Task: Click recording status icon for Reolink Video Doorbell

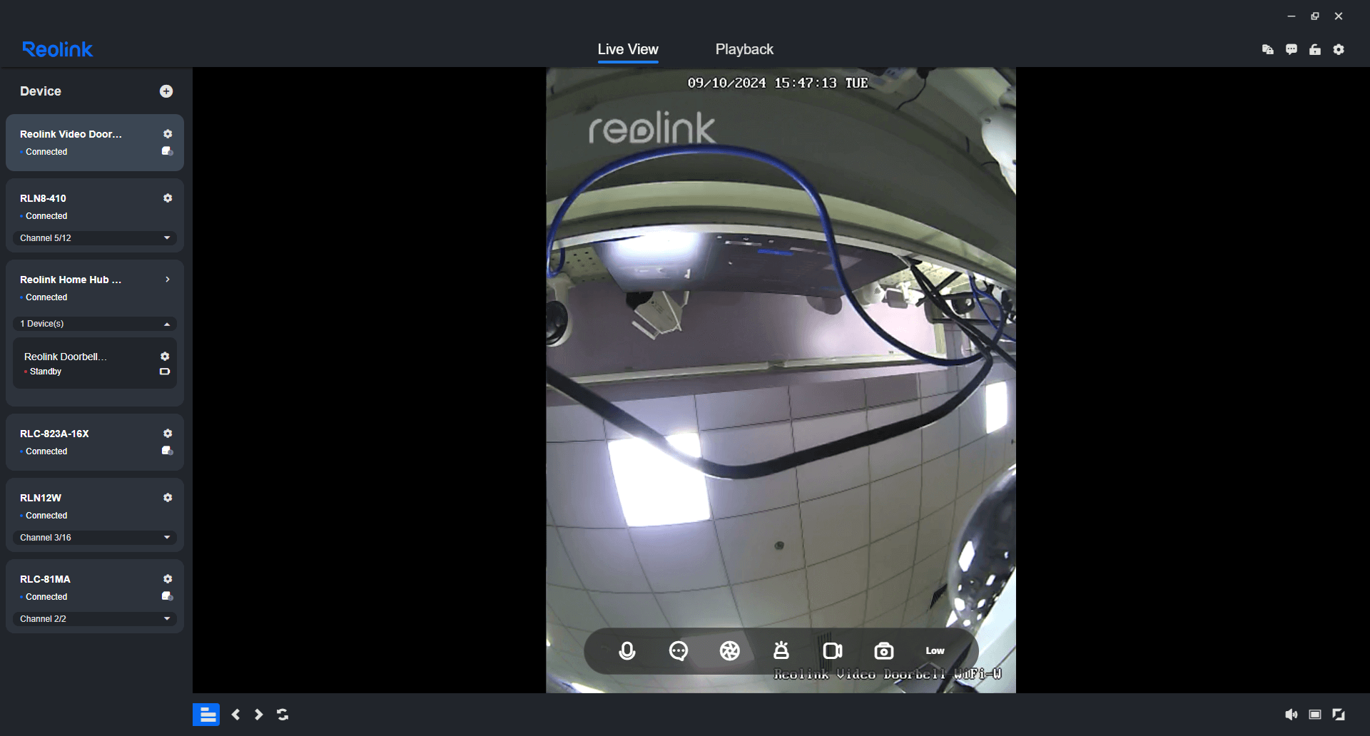Action: (x=168, y=151)
